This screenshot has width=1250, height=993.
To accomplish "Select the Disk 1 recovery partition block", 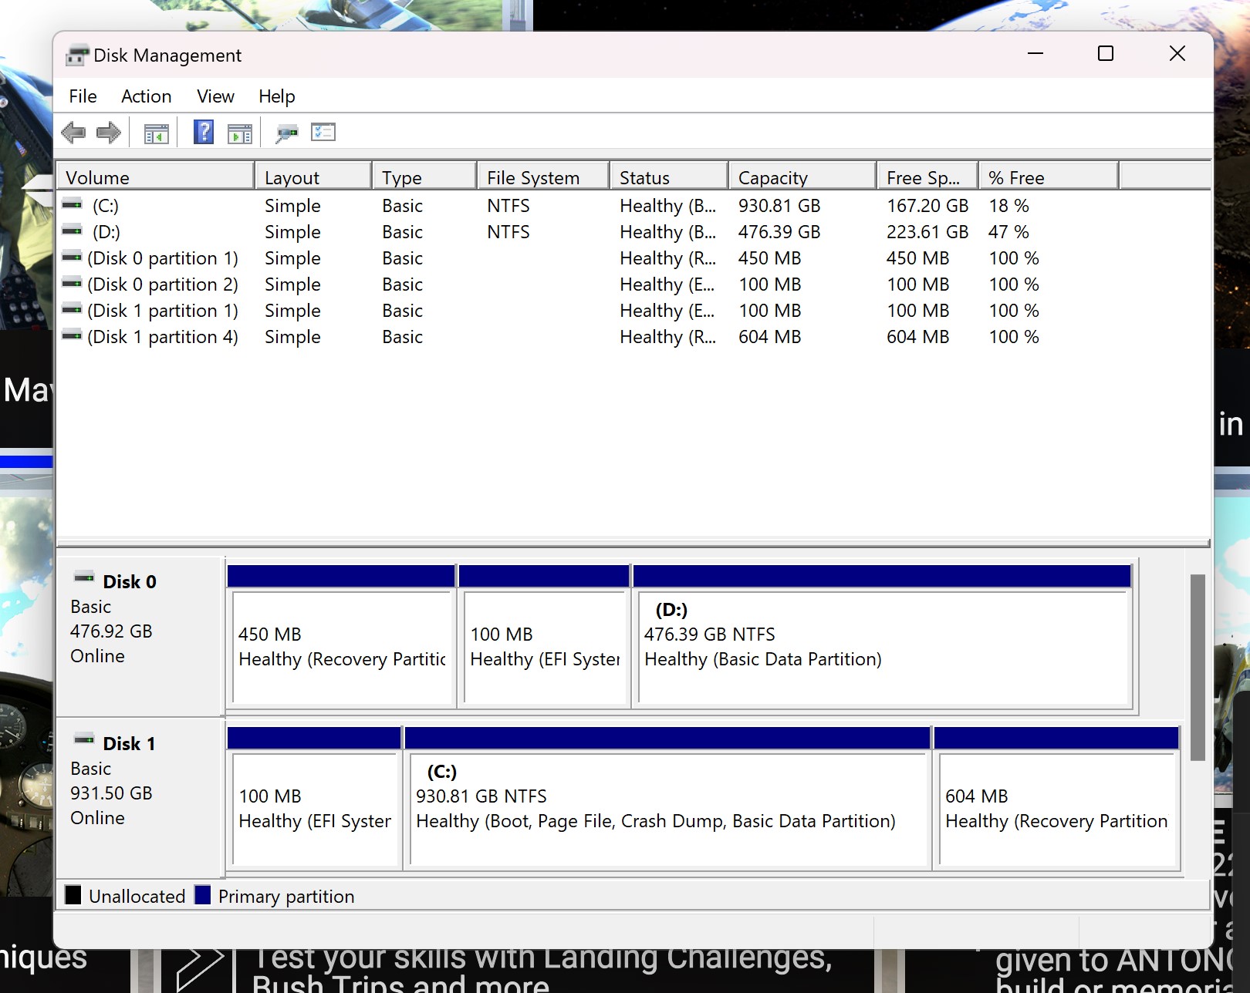I will tap(1056, 810).
